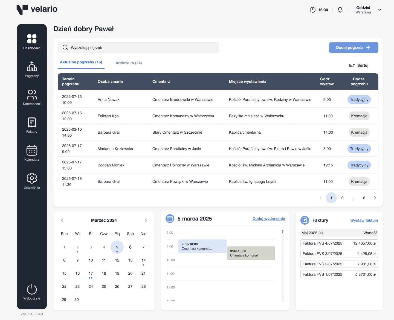This screenshot has height=320, width=394.
Task: Click Bogdan Moniek name cell
Action: [x=111, y=165]
